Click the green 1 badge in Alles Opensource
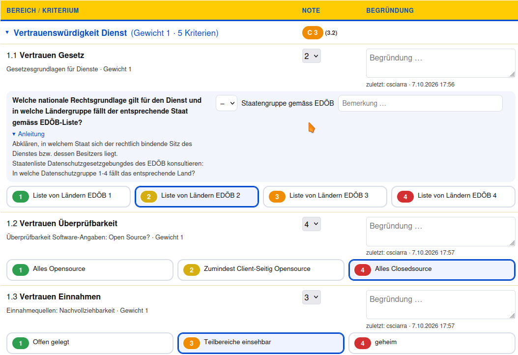This screenshot has height=355, width=518. point(21,270)
